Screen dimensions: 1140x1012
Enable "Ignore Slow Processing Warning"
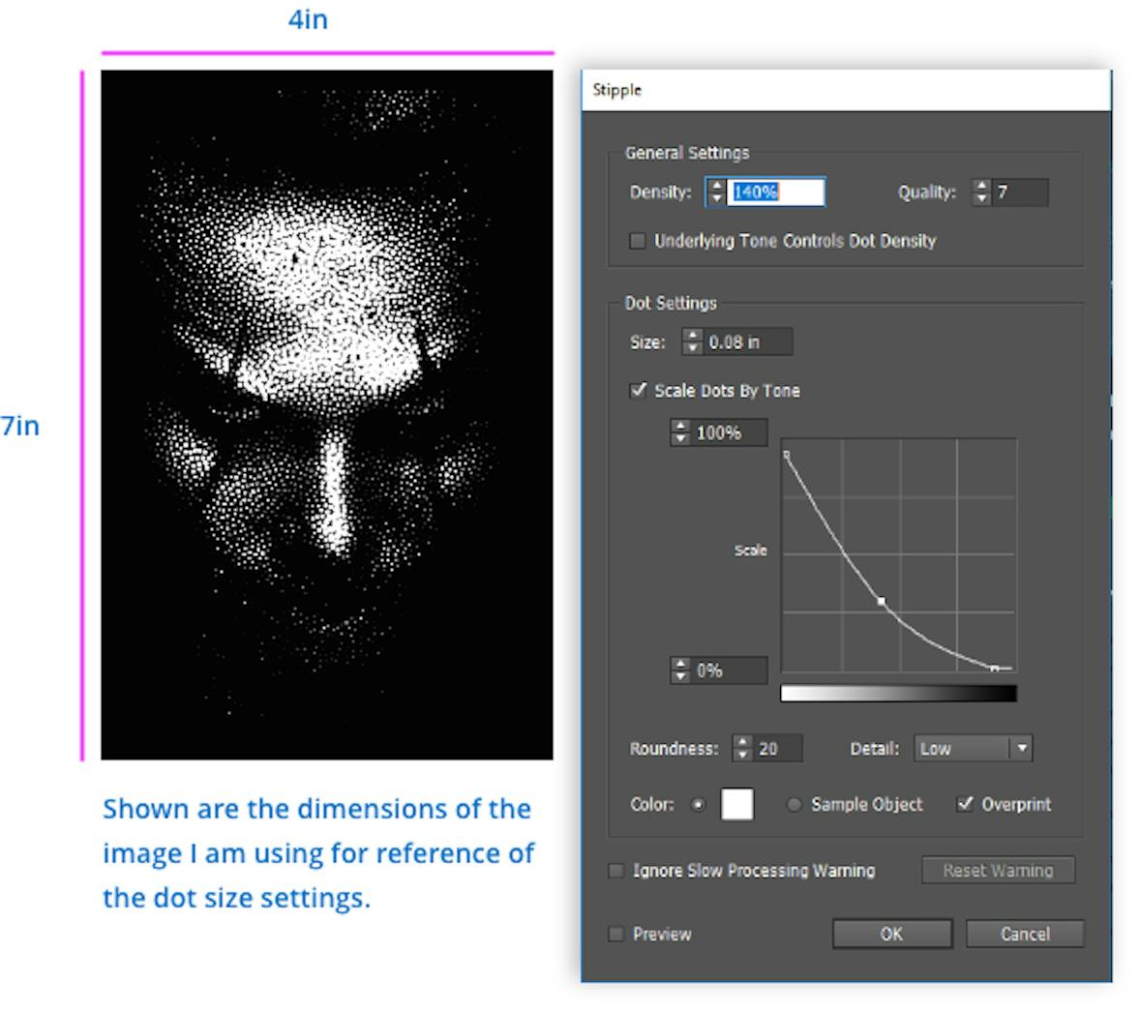[615, 871]
